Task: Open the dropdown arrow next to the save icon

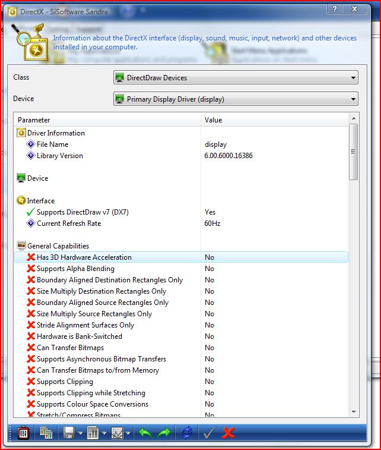Action: click(x=80, y=433)
